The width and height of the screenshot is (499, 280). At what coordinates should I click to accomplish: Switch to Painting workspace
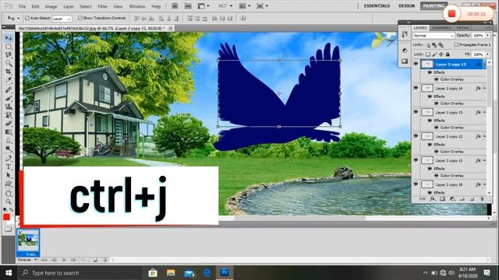click(x=434, y=5)
